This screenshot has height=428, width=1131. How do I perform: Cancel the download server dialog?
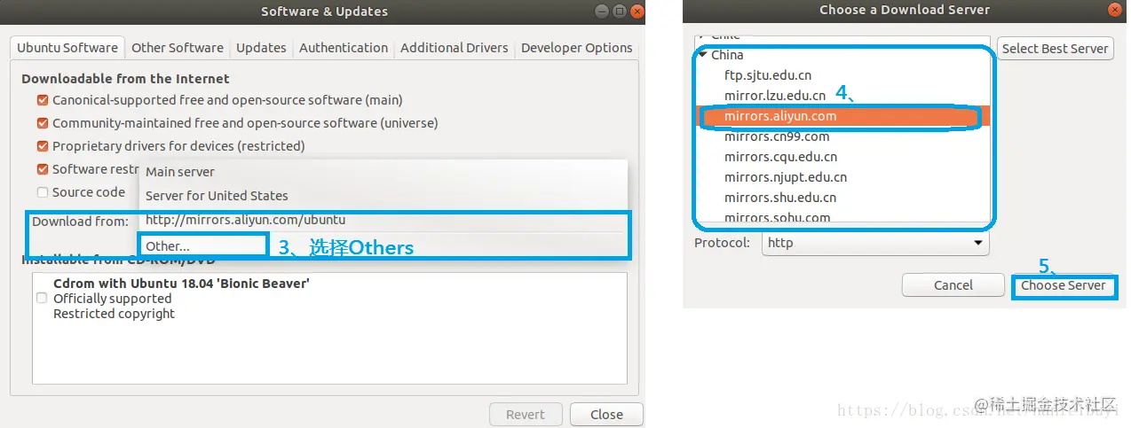click(x=953, y=285)
